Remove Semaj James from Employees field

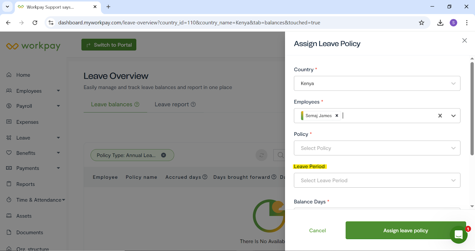[x=337, y=116]
